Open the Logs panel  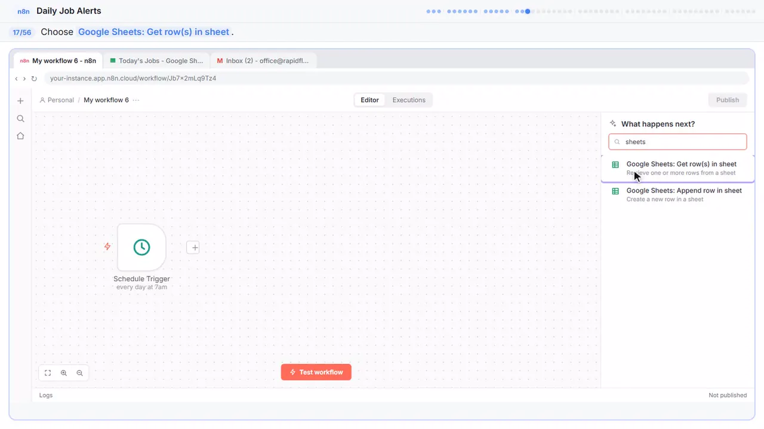click(x=46, y=395)
